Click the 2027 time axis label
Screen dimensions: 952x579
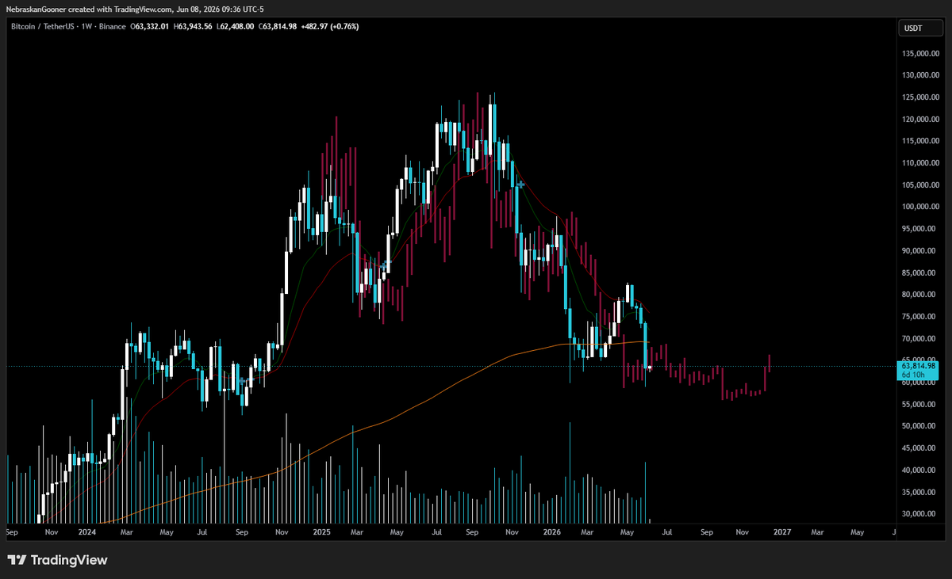point(782,533)
